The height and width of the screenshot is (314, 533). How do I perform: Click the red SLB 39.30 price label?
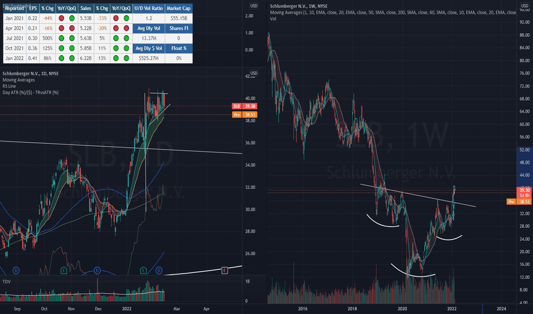point(244,106)
